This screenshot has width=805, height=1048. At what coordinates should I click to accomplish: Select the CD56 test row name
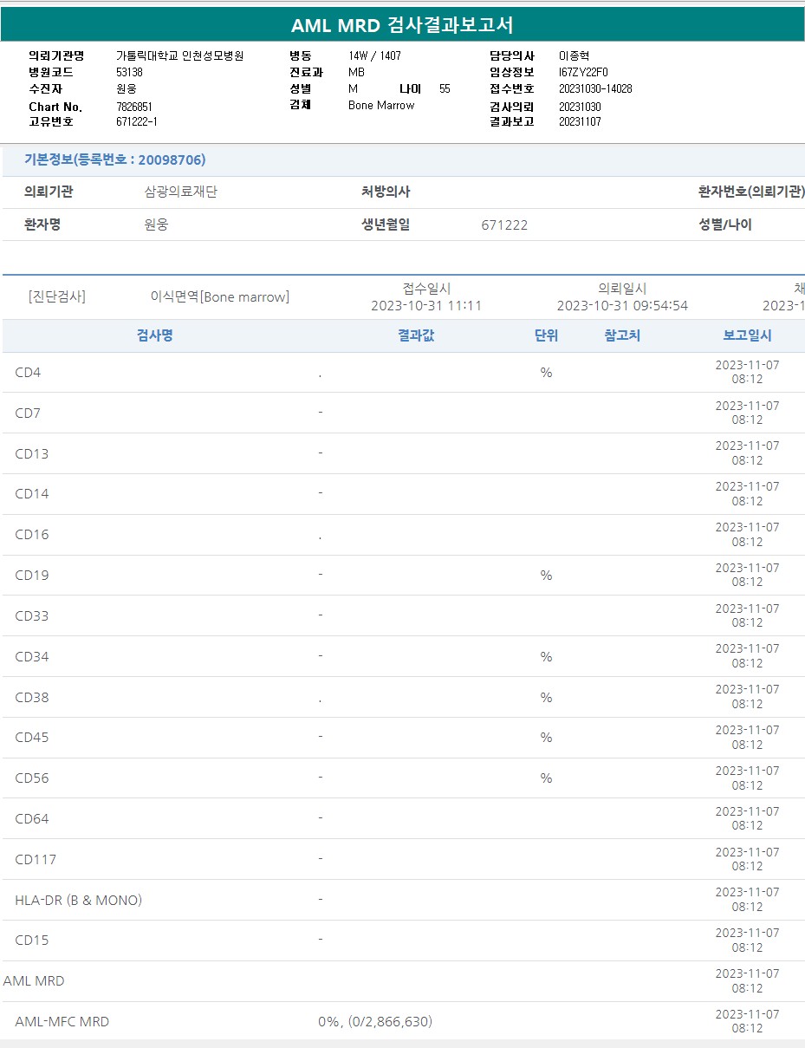(x=32, y=778)
